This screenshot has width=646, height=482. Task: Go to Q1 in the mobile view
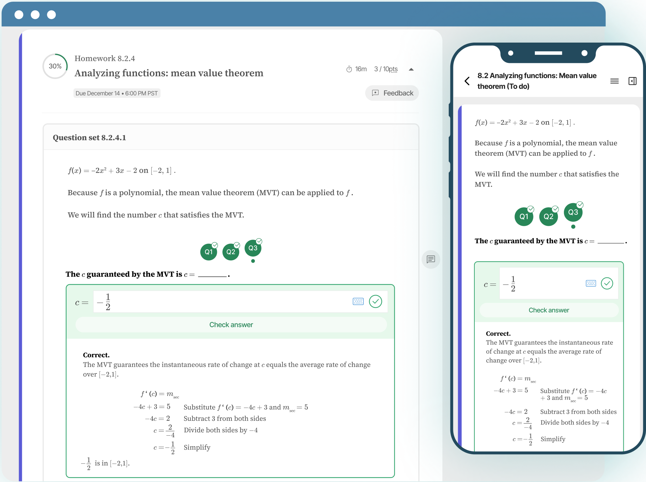(524, 217)
